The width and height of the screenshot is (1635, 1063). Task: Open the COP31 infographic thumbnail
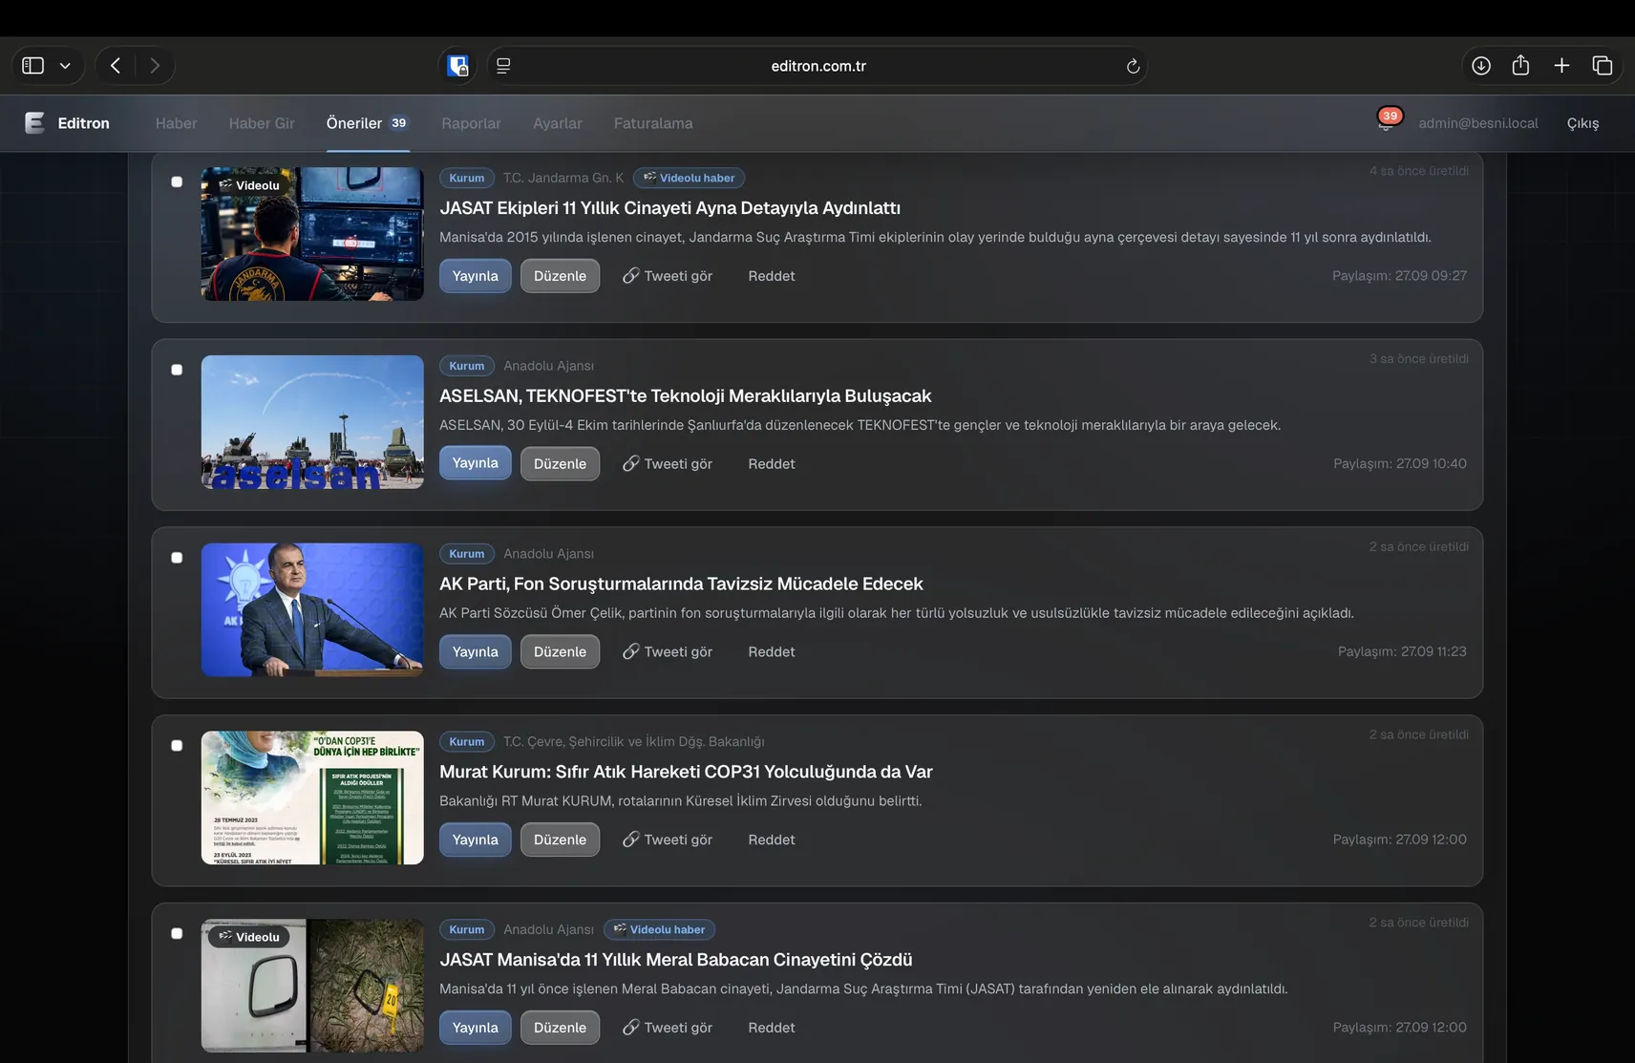(312, 798)
